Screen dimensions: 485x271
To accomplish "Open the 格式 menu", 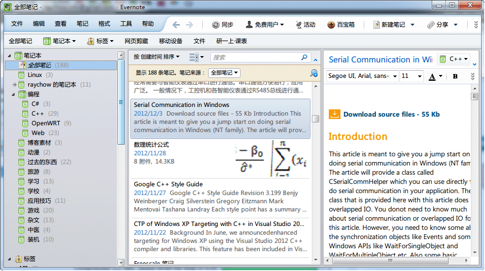I will [104, 24].
